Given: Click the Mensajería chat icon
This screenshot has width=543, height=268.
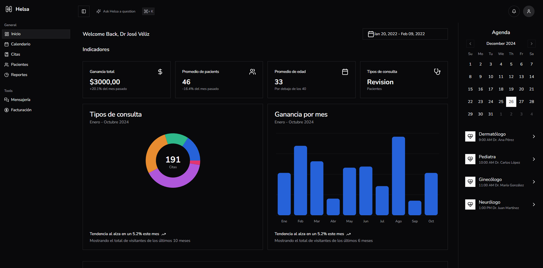Looking at the screenshot, I should 7,100.
